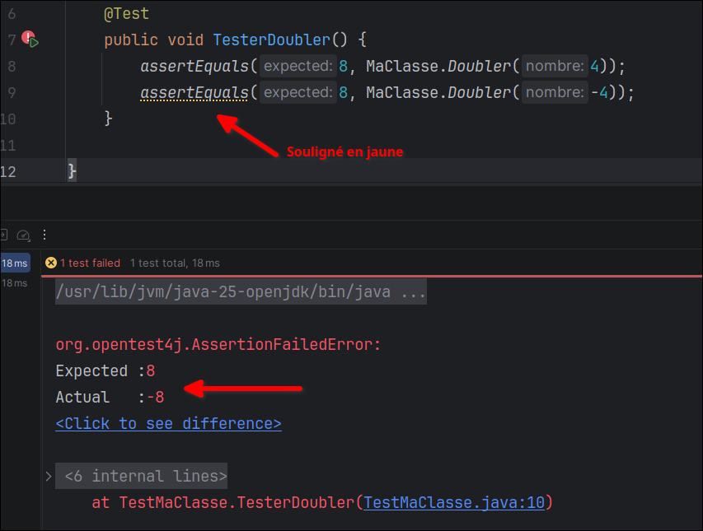The height and width of the screenshot is (531, 703).
Task: Click the @Test annotation
Action: 126,14
